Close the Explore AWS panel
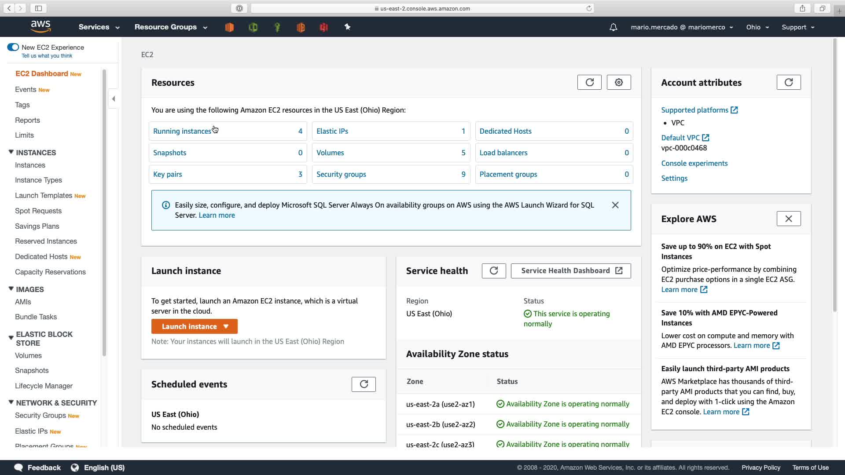 point(788,219)
